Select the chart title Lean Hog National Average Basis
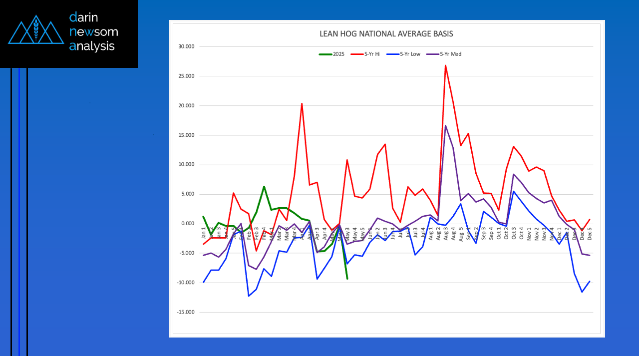This screenshot has height=356, width=639. 386,34
